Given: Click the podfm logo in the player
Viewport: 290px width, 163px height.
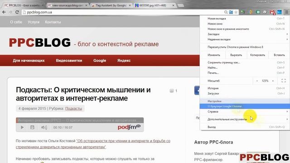Looking at the screenshot, I should (129, 127).
